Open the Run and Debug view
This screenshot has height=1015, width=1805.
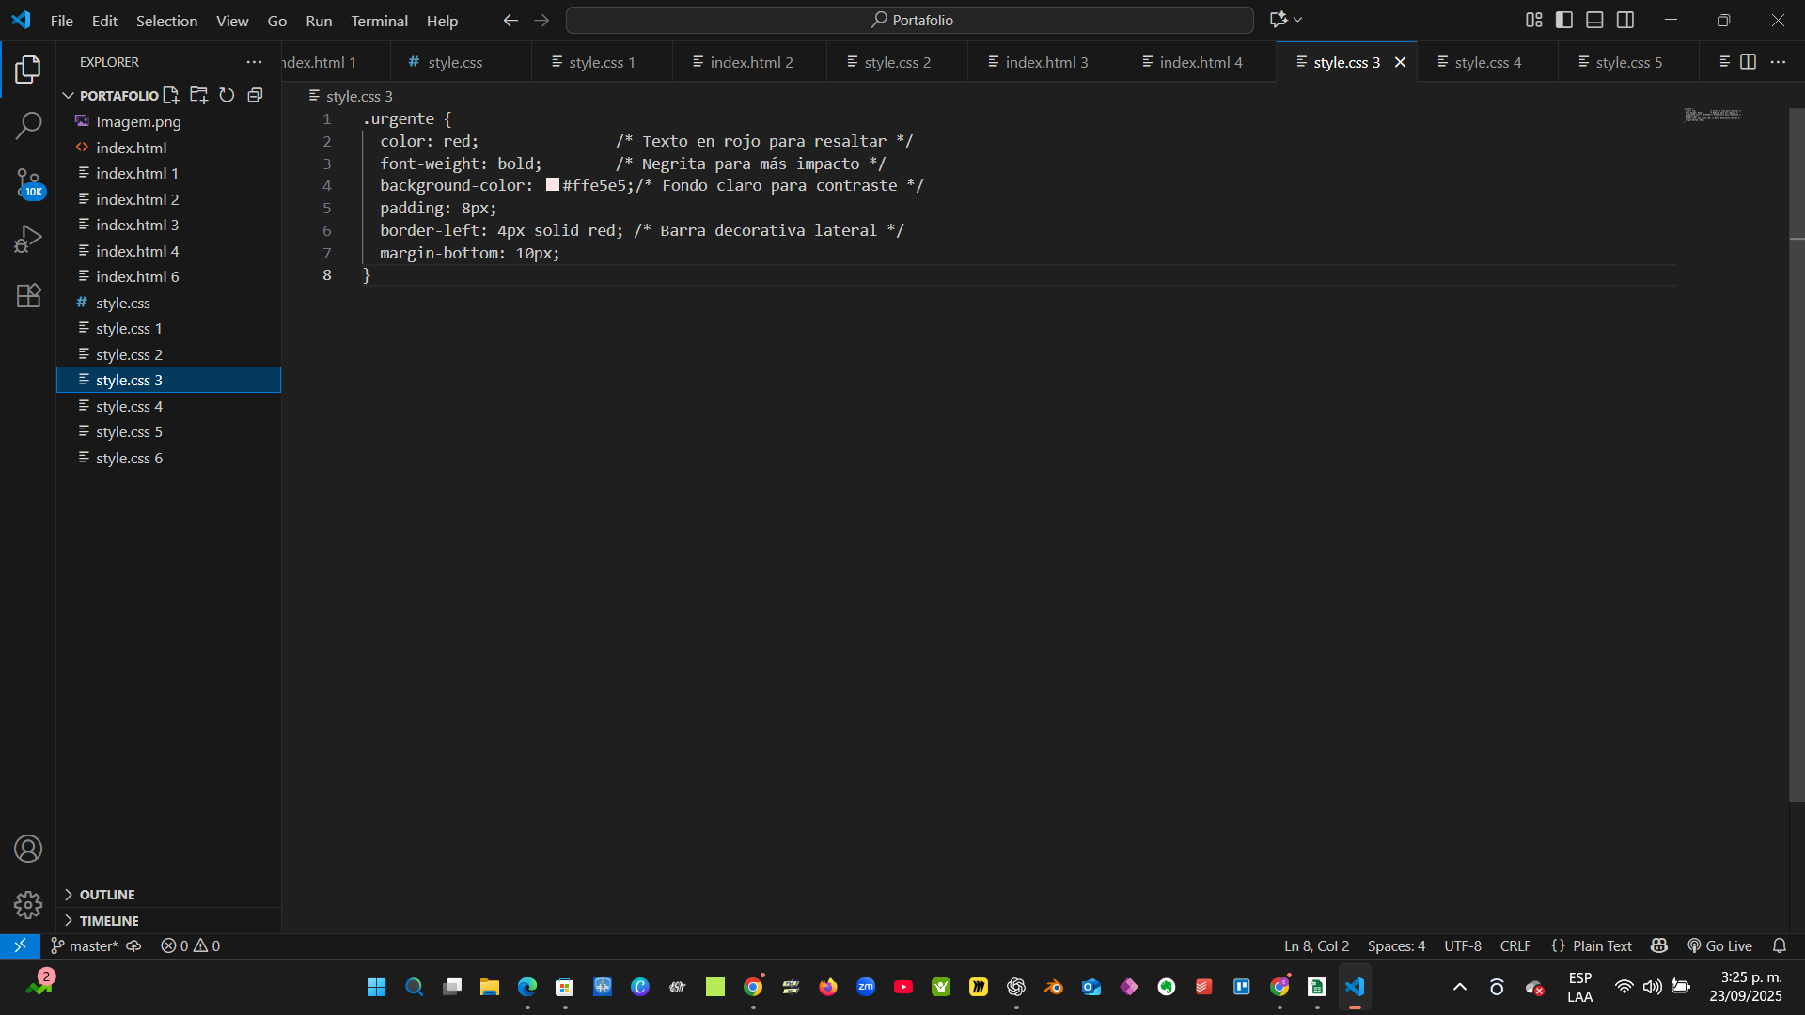(28, 239)
